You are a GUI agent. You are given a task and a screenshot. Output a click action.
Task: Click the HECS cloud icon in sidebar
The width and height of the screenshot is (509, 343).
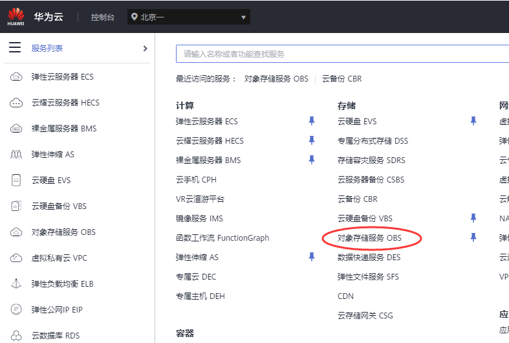16,103
